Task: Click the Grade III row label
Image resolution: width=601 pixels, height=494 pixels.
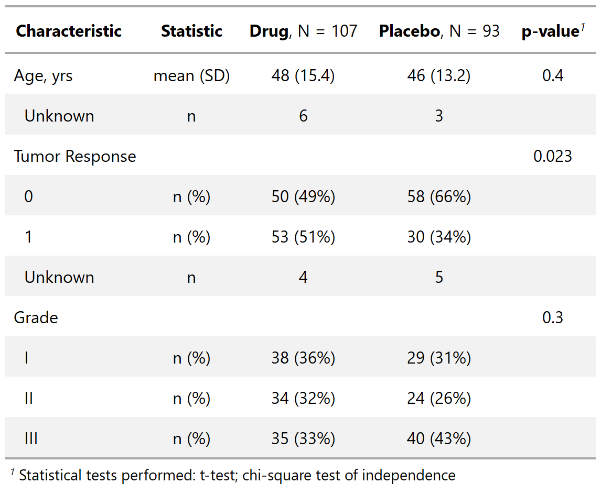Action: [31, 438]
